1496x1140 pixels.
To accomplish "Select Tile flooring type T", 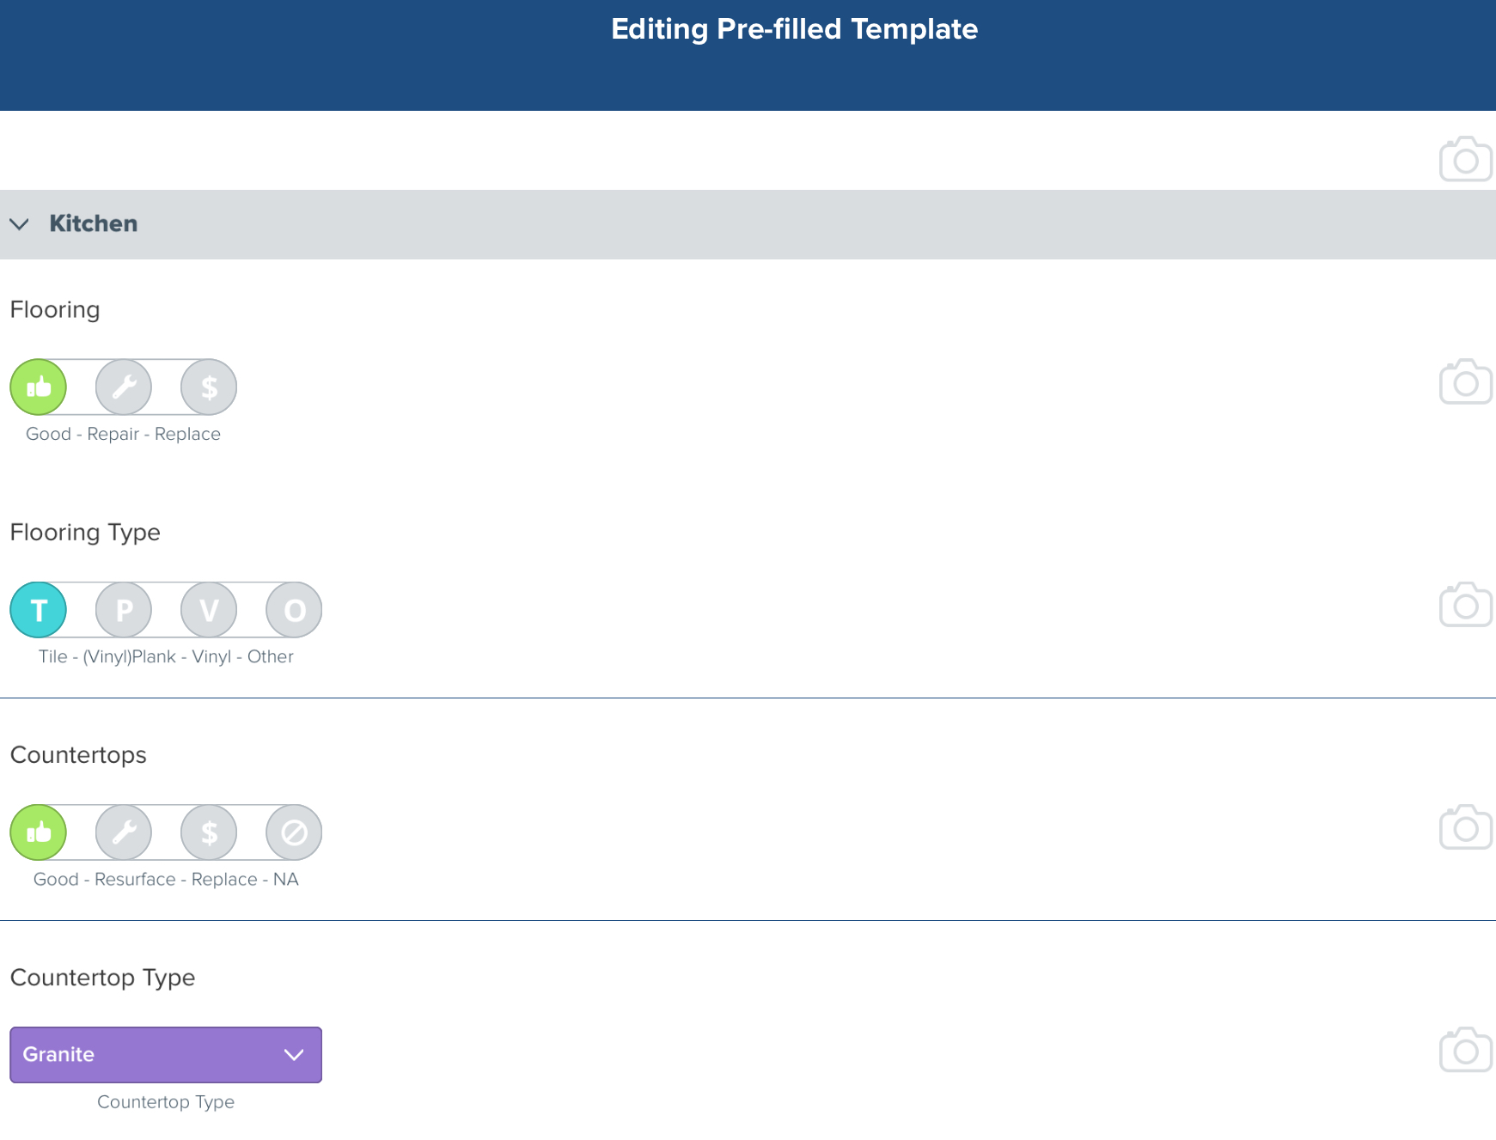I will pos(38,610).
